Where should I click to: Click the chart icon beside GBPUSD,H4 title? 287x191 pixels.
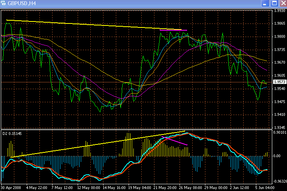(3, 3)
